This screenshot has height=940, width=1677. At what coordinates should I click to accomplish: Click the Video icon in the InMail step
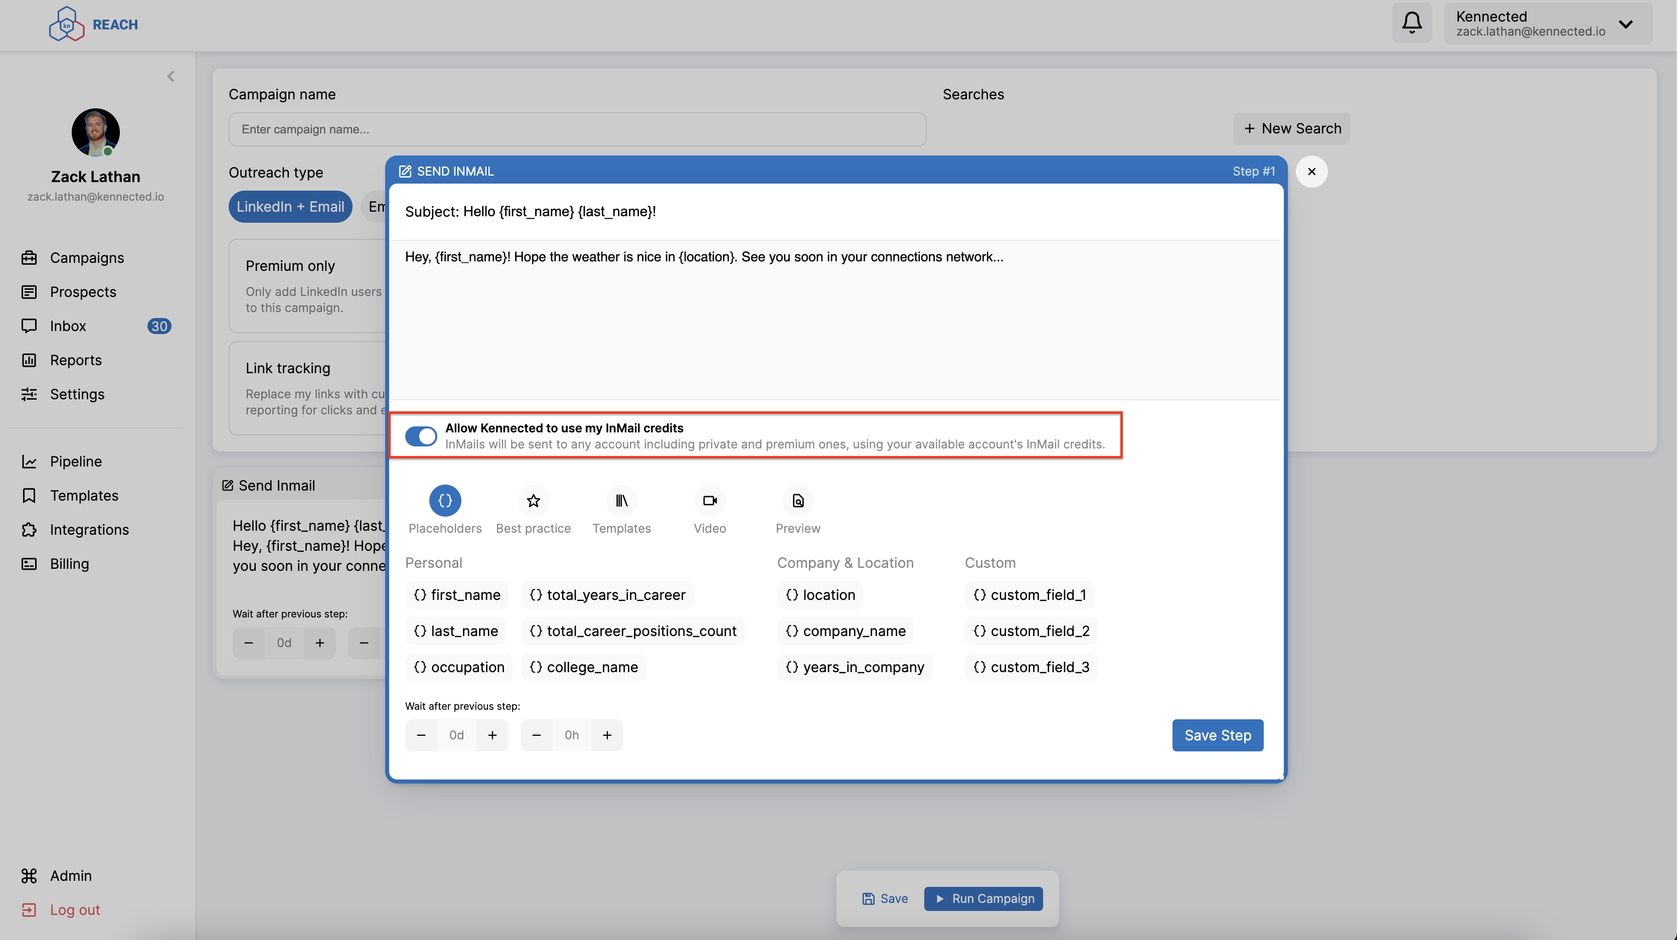[x=710, y=501]
